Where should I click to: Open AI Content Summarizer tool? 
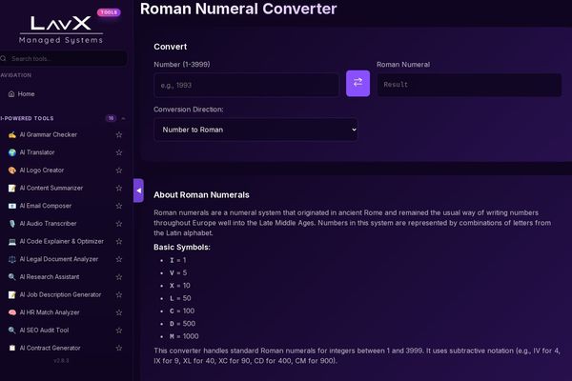click(x=51, y=189)
